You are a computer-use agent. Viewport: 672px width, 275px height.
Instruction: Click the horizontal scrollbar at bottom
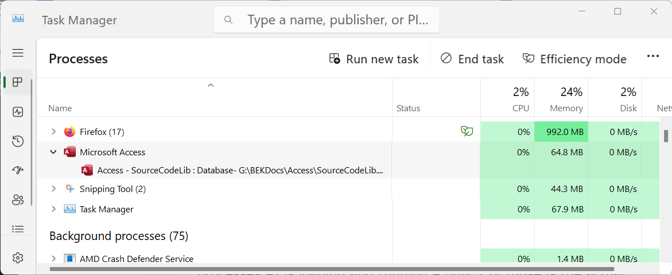pyautogui.click(x=331, y=269)
